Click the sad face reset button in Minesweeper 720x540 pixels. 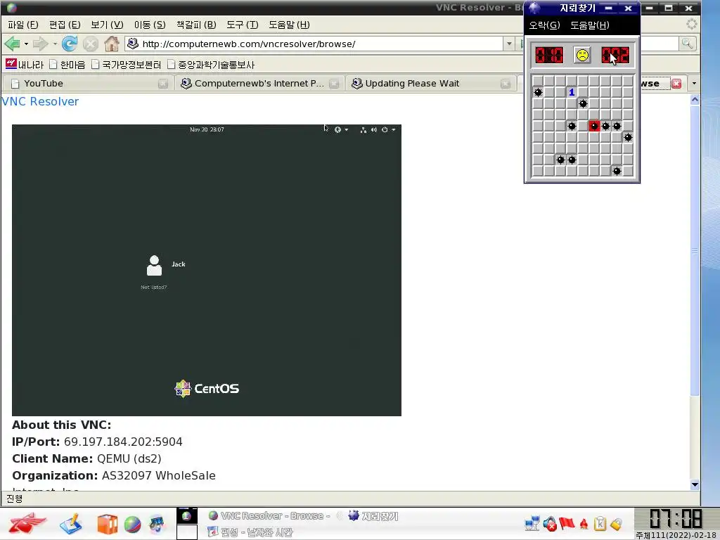582,55
